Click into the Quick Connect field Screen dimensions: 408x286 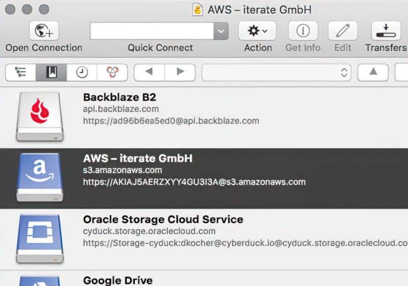coord(152,31)
